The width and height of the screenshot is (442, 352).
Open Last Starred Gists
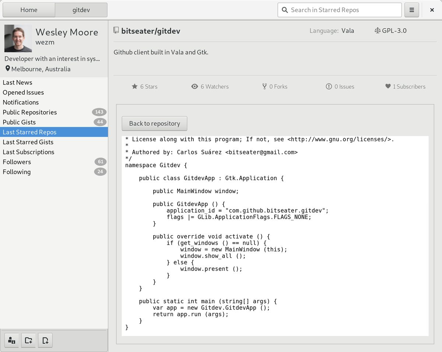54,142
